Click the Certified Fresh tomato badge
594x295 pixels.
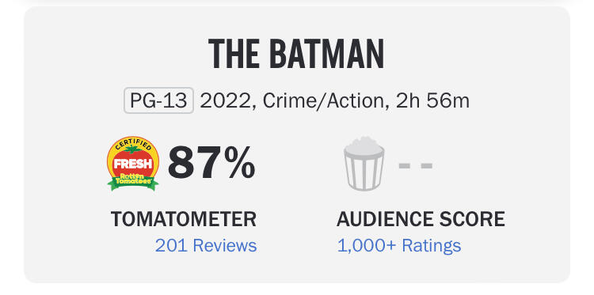click(132, 164)
